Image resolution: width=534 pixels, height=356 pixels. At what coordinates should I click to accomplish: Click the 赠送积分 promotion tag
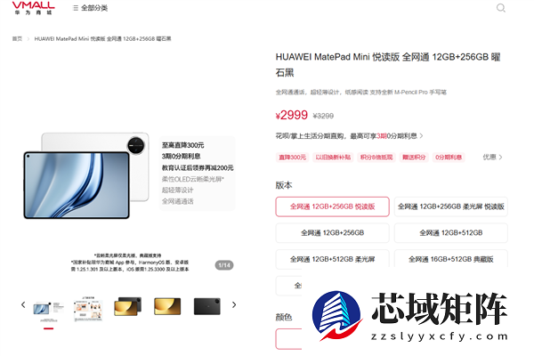[x=414, y=157]
